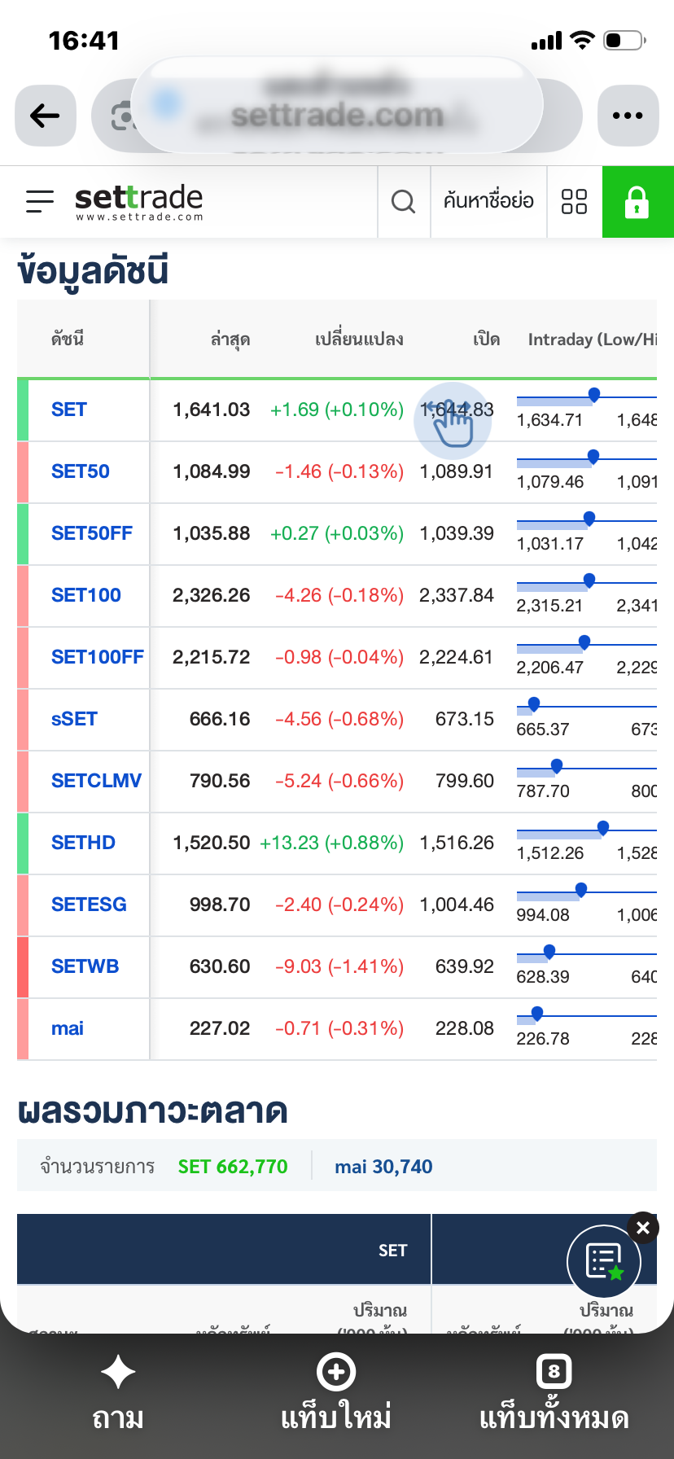The width and height of the screenshot is (674, 1459).
Task: Select the SETHD index row link
Action: coord(83,843)
